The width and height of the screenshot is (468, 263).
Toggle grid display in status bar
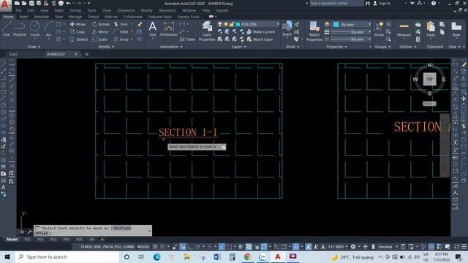click(155, 247)
